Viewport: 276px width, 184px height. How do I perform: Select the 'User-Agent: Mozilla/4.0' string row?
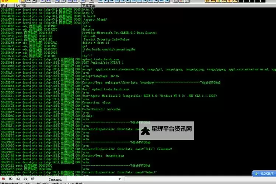pyautogui.click(x=150, y=96)
